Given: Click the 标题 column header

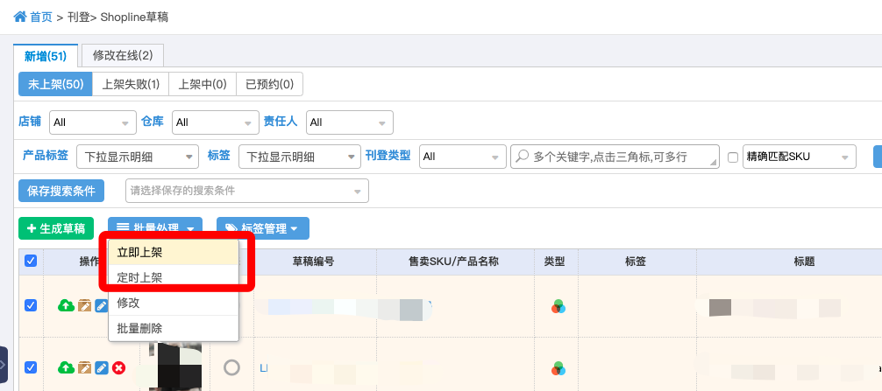Looking at the screenshot, I should (804, 262).
